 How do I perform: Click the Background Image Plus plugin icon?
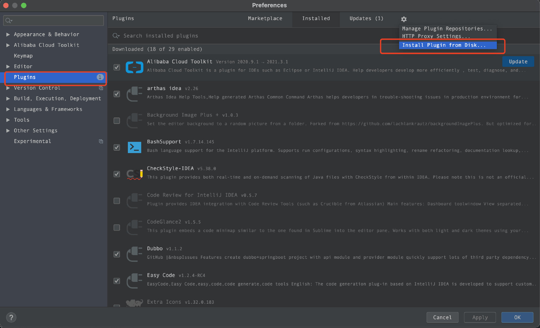click(x=134, y=121)
